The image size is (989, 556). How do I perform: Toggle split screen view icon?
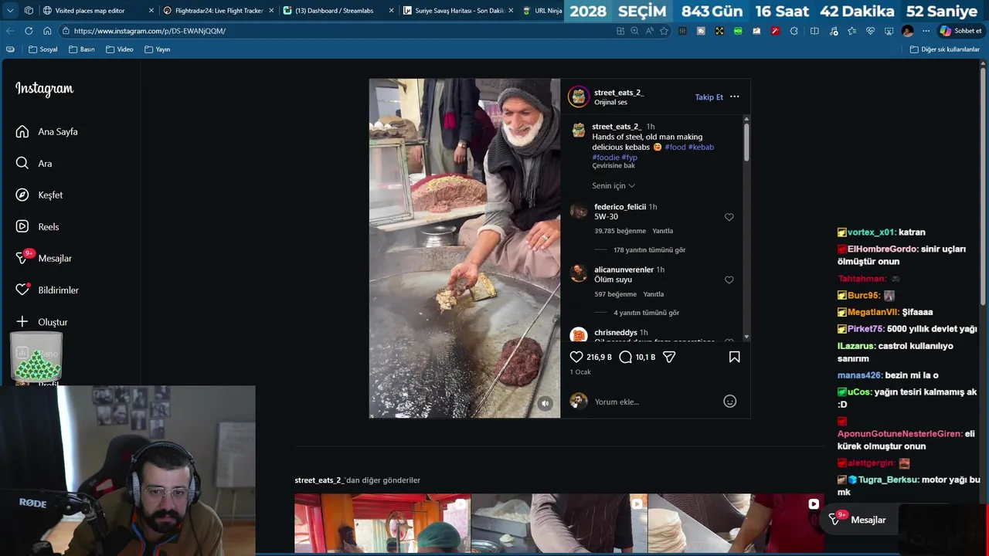[814, 31]
